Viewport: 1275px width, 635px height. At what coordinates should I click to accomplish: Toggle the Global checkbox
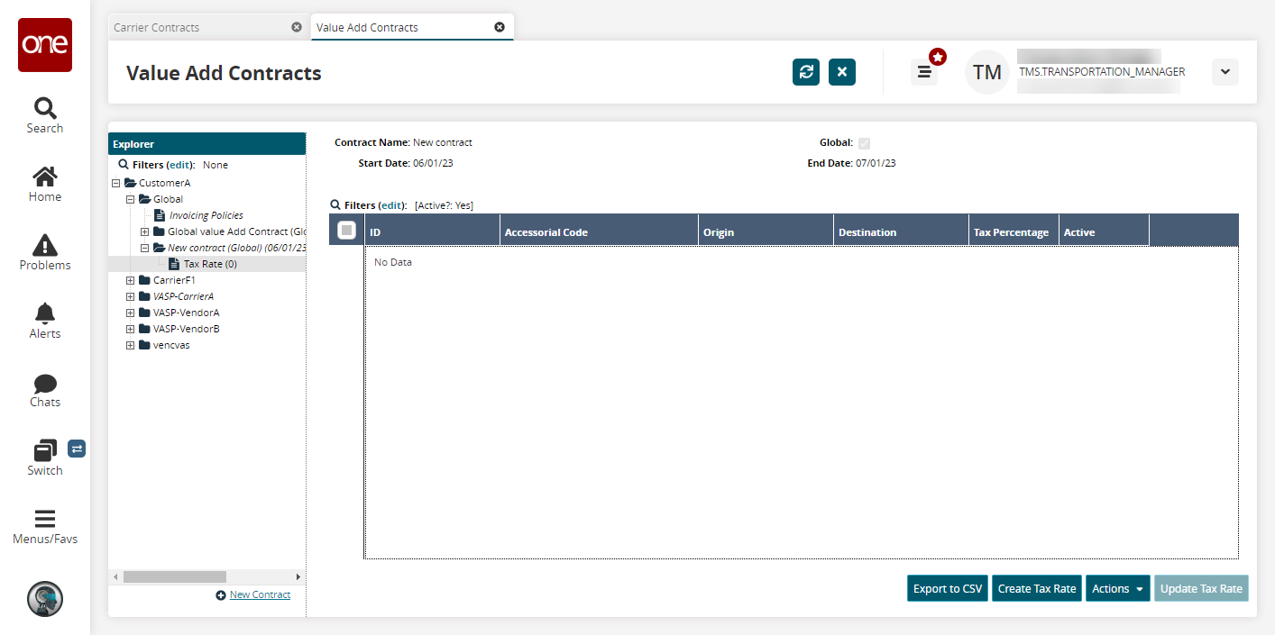tap(864, 143)
